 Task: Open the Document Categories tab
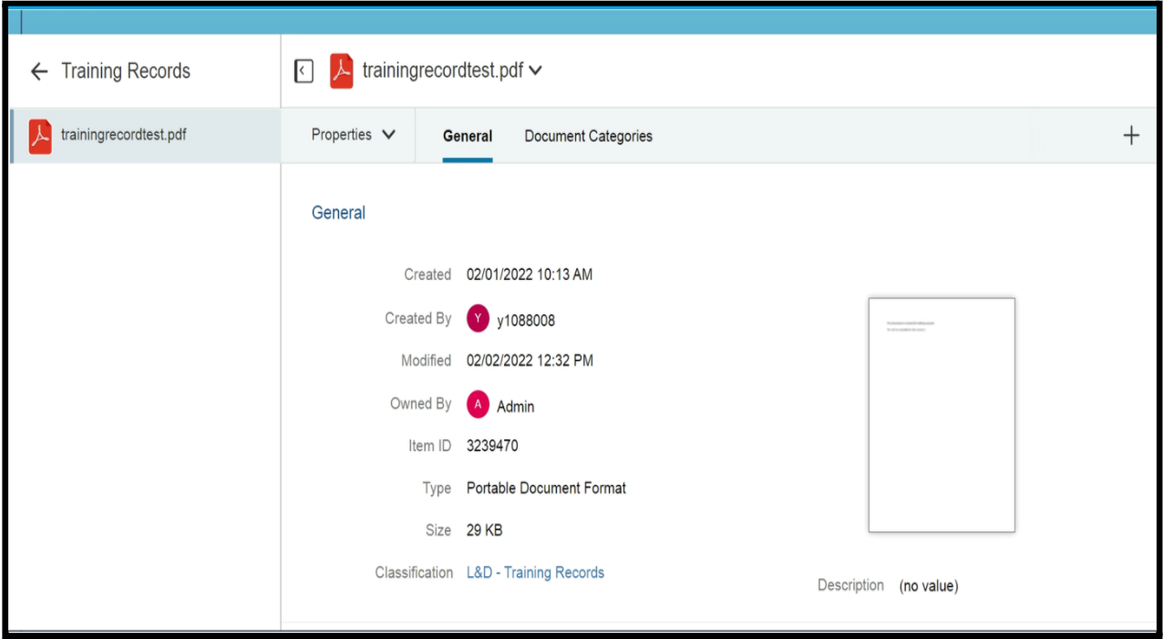588,136
